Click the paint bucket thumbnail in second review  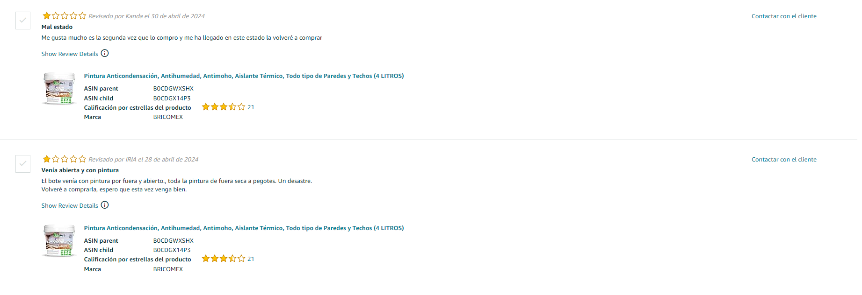tap(59, 241)
